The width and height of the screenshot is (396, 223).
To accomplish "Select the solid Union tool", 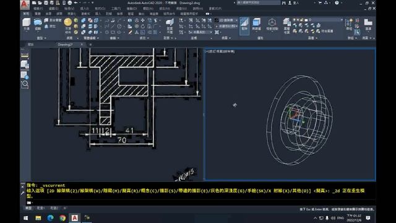I will (84, 20).
